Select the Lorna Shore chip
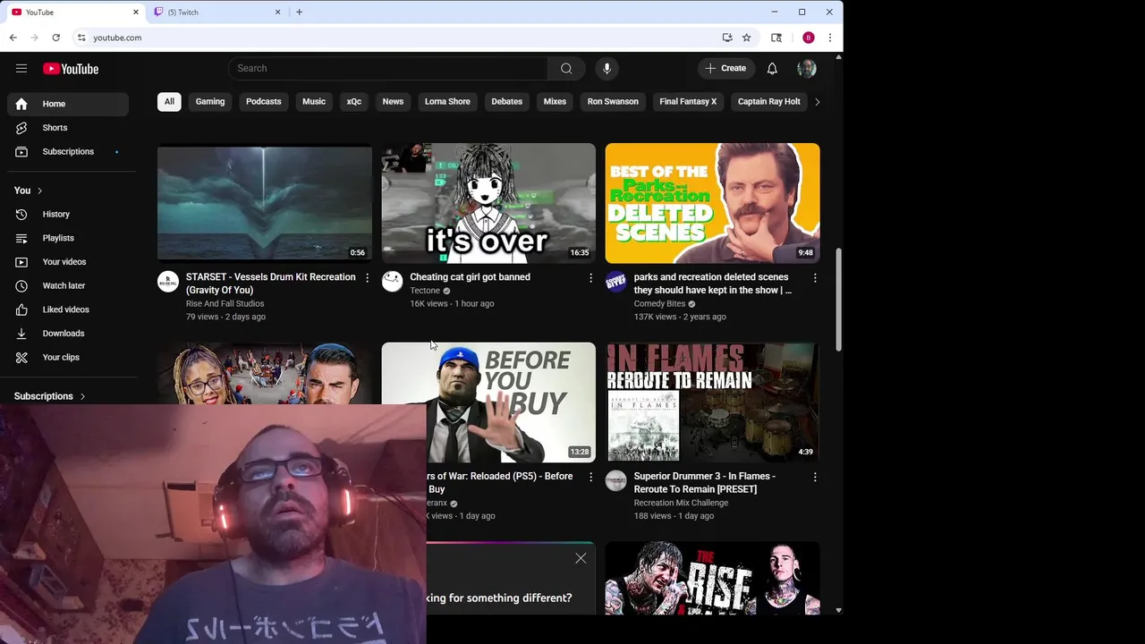The width and height of the screenshot is (1145, 644). point(447,102)
